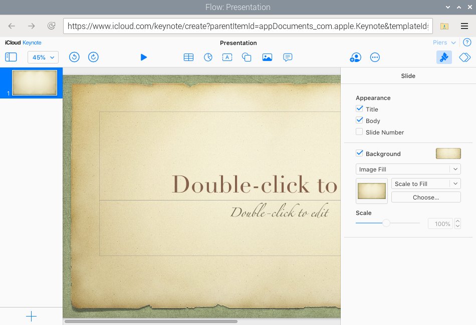Image resolution: width=476 pixels, height=325 pixels.
Task: Open the shapes insert menu
Action: point(247,57)
